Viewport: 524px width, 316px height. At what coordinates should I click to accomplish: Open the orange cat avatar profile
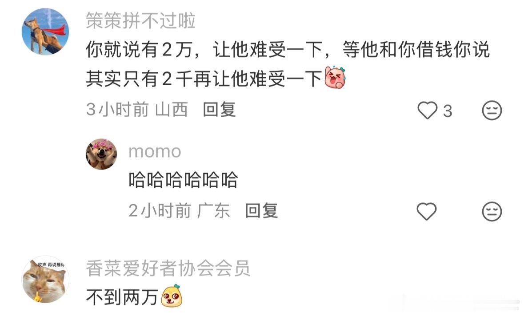point(45,280)
